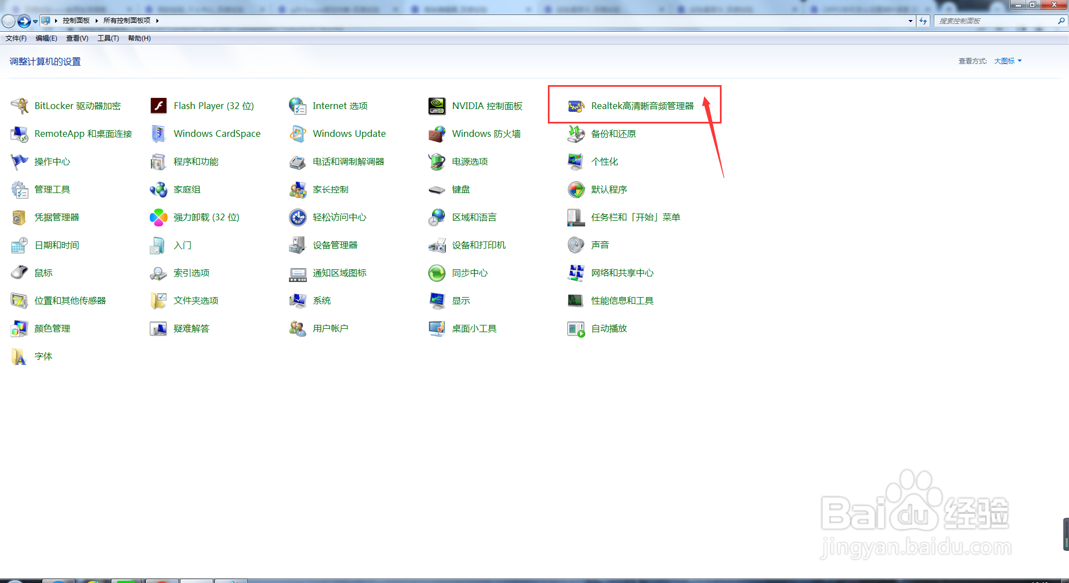Click the 设备和打印机 link
Screen dimensions: 1069x583
[479, 245]
